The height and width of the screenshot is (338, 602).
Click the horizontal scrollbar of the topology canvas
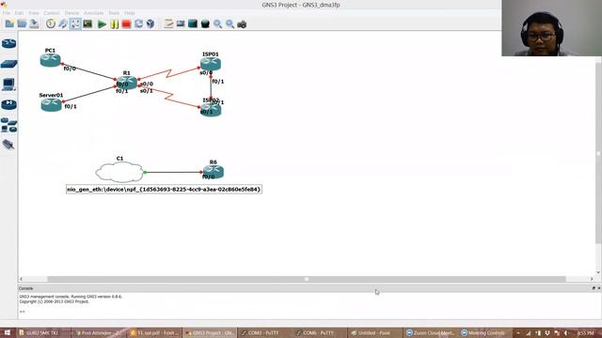(x=307, y=279)
